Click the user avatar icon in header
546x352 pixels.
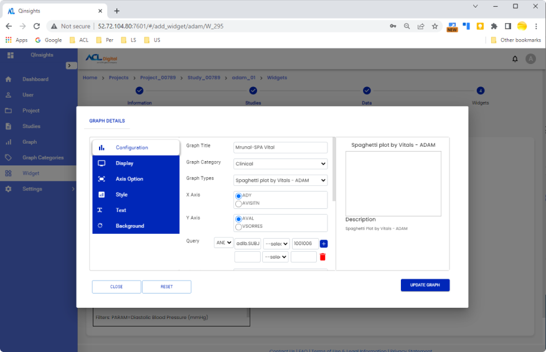coord(530,58)
